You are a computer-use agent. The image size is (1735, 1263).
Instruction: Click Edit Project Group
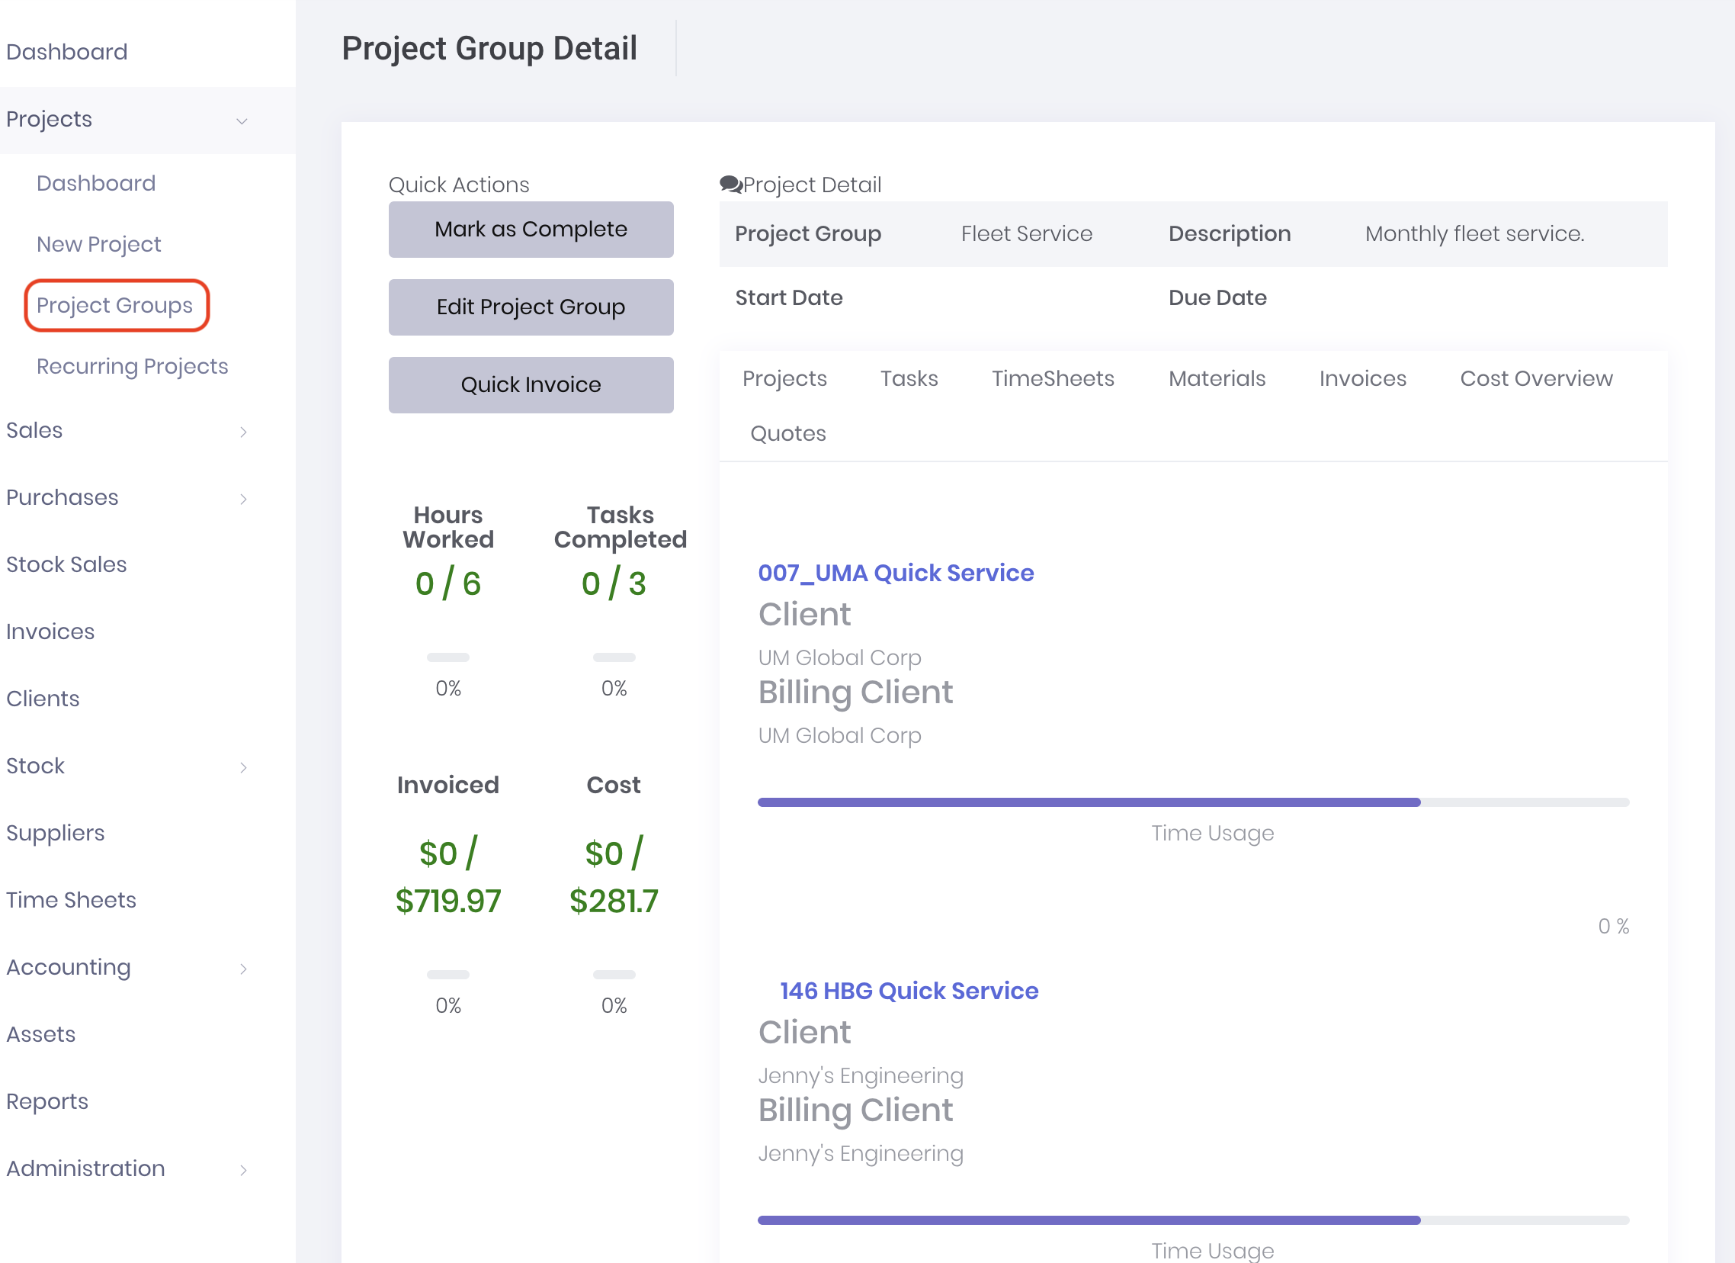click(x=530, y=307)
